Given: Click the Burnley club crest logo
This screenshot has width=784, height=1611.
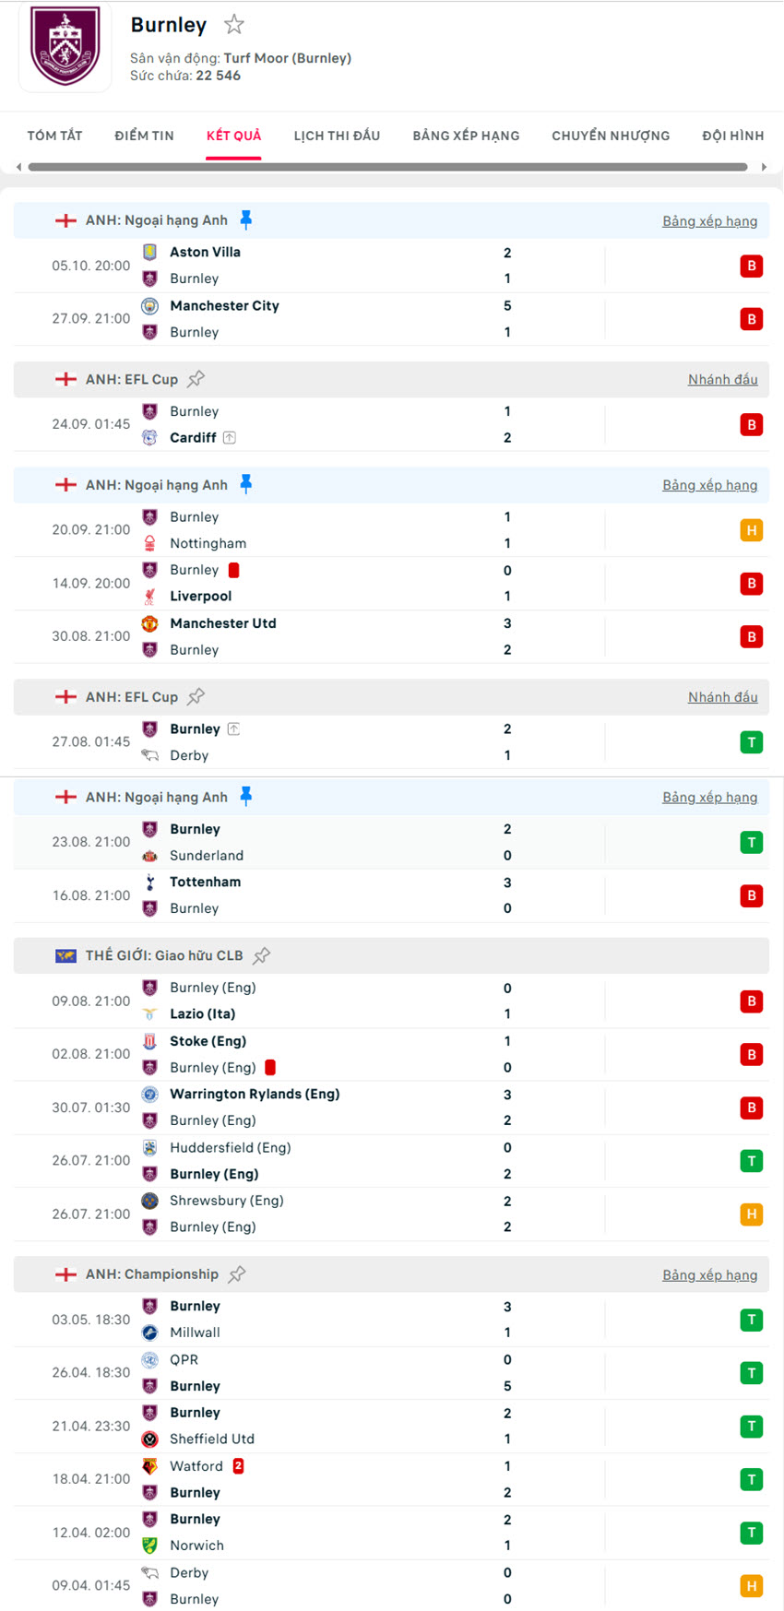Looking at the screenshot, I should (65, 46).
